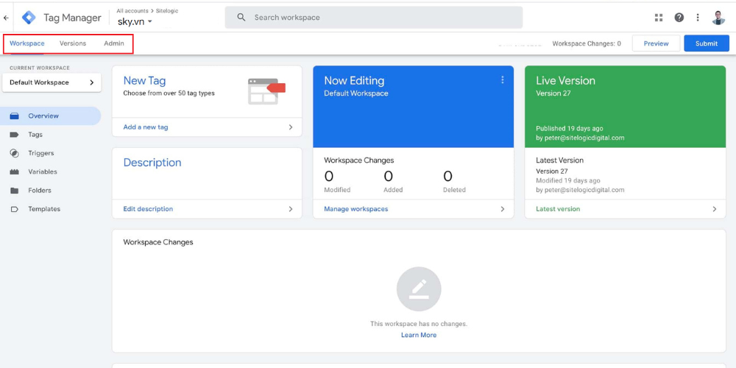This screenshot has height=368, width=736.
Task: Click the Search workspace field
Action: coord(374,18)
